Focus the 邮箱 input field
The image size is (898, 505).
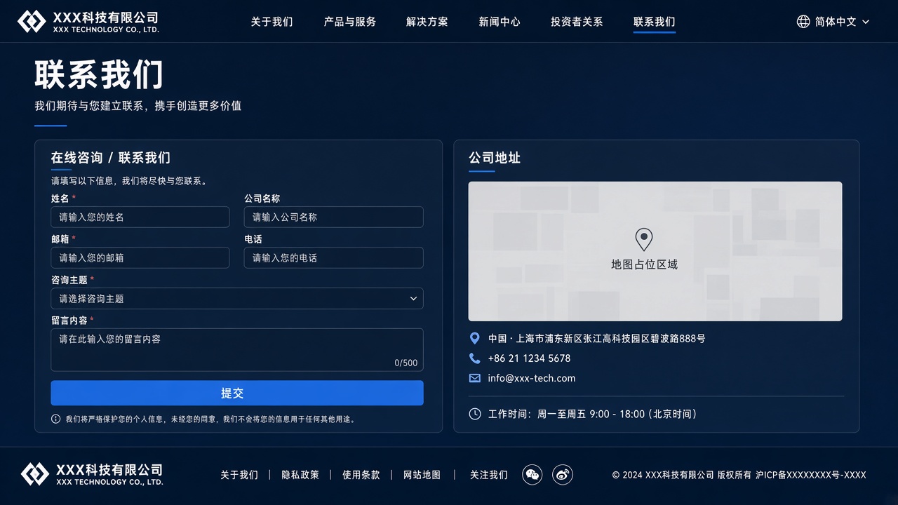pos(140,257)
